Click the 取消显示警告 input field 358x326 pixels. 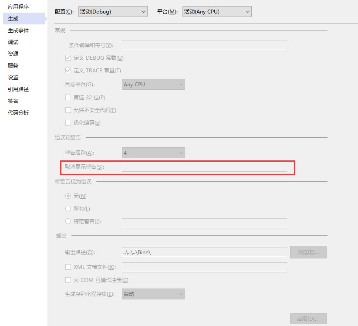[204, 167]
